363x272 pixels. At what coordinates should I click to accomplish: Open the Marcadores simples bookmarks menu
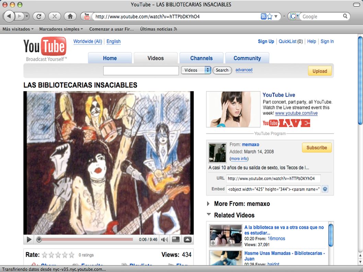(x=61, y=29)
